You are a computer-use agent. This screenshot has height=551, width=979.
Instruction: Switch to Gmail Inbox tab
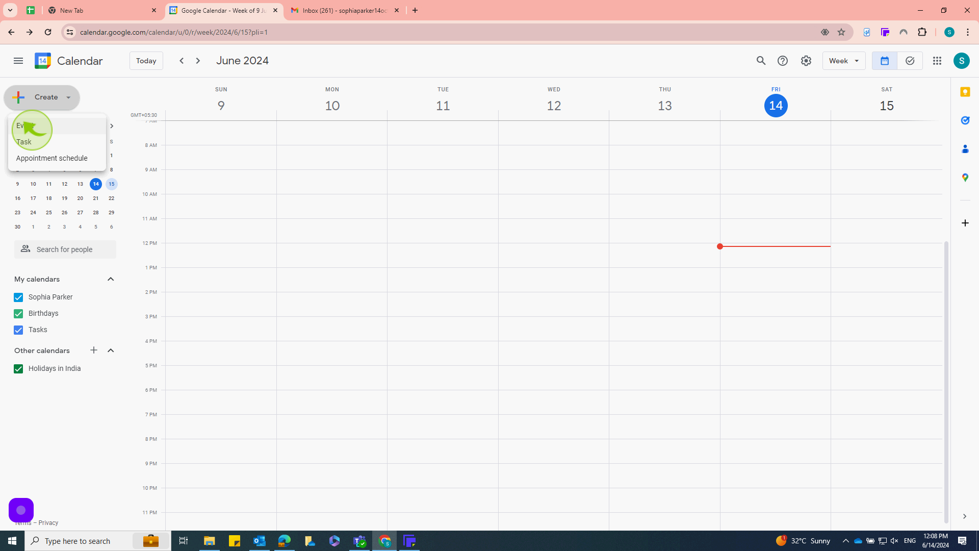(x=345, y=10)
